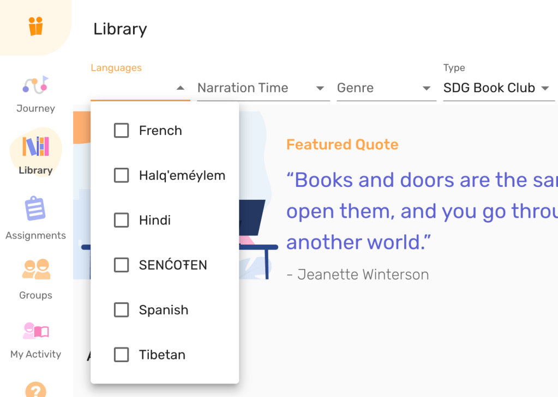The image size is (558, 397).
Task: Open the Assignments clipboard icon
Action: point(35,209)
